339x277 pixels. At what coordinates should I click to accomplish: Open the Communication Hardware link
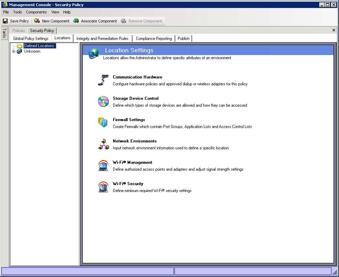pos(138,77)
